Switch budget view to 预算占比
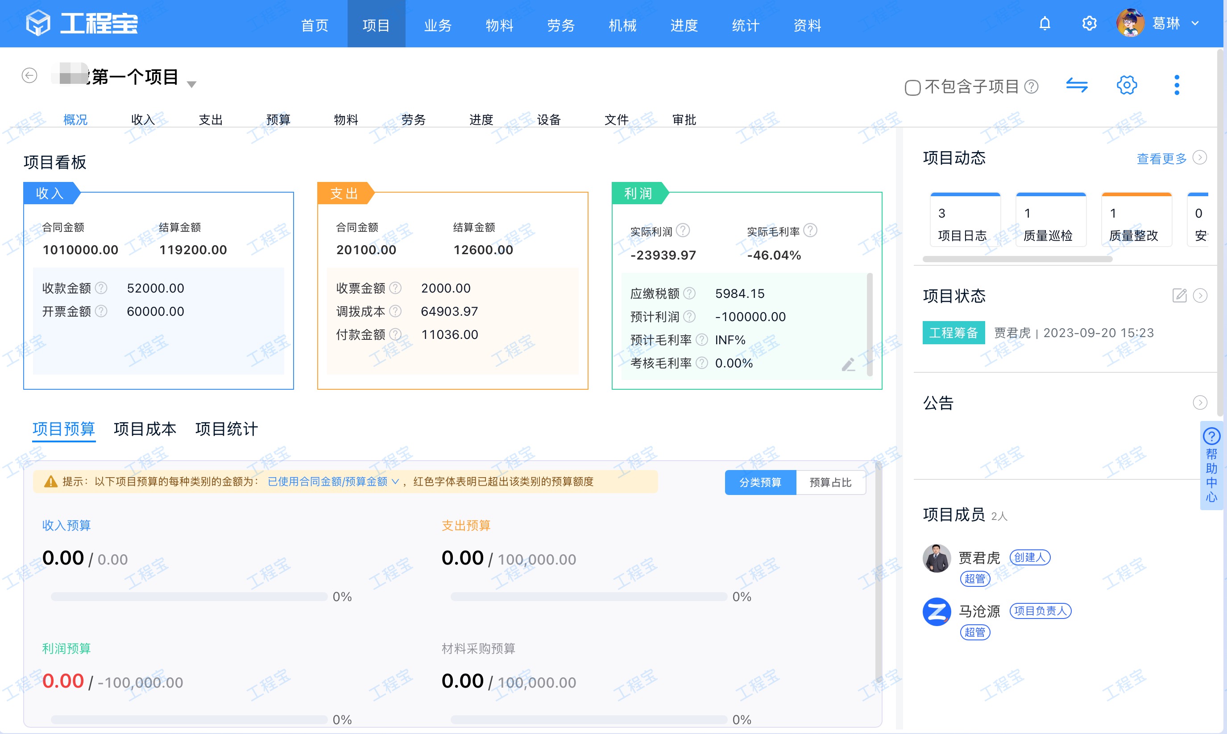Screen dimensions: 1227x734 coord(831,482)
